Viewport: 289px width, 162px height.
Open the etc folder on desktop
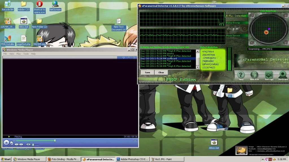tap(230, 92)
